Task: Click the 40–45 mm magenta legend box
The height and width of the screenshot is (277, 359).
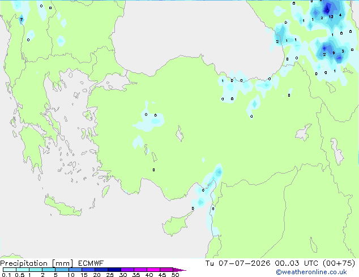Action: click(x=153, y=270)
